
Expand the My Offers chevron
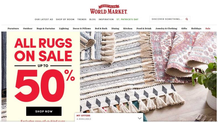[139, 118]
